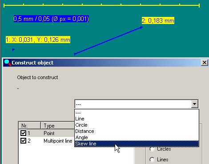Viewport: 209px width, 164px height.
Task: Choose the Angle option in the list
Action: [137, 137]
